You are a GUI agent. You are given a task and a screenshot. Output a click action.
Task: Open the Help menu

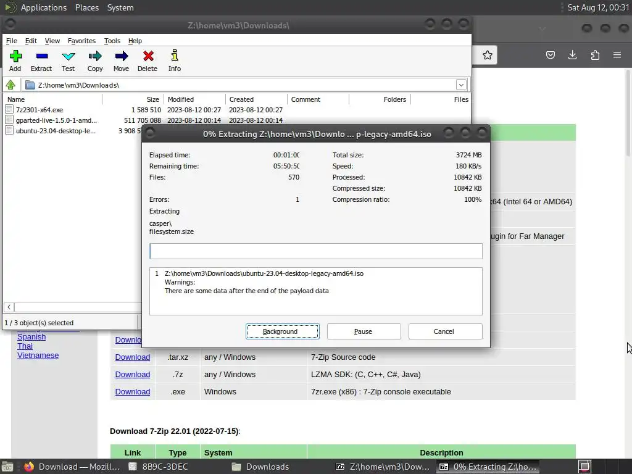[x=135, y=41]
